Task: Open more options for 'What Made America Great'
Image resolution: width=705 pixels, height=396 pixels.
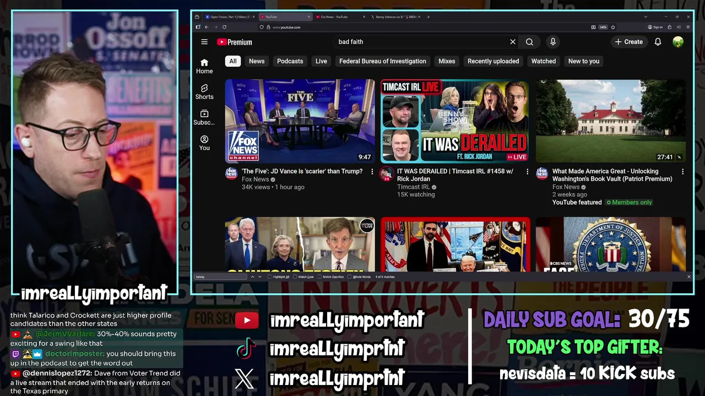Action: (682, 172)
